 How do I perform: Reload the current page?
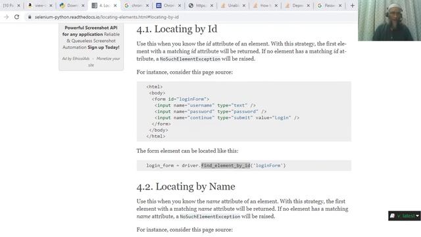(16, 17)
